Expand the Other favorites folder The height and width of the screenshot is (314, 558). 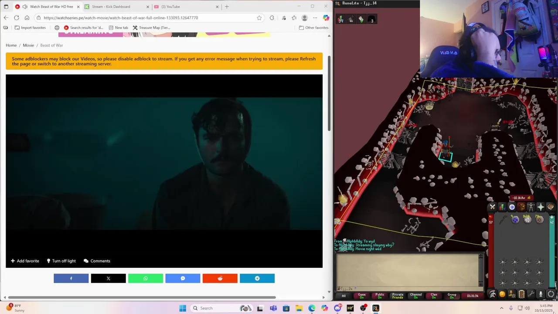coord(313,27)
